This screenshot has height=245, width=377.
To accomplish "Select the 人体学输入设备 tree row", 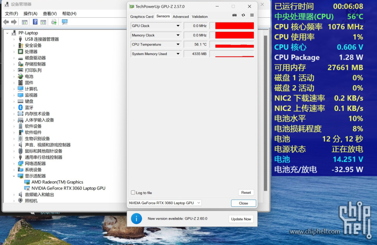I will coord(39,120).
